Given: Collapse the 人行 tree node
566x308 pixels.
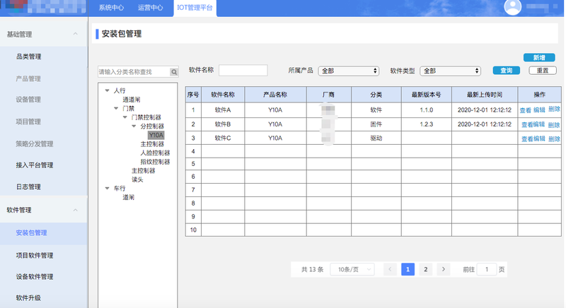Looking at the screenshot, I should click(108, 90).
